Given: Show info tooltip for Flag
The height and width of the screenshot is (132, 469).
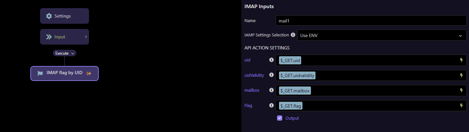Looking at the screenshot, I should (x=271, y=105).
